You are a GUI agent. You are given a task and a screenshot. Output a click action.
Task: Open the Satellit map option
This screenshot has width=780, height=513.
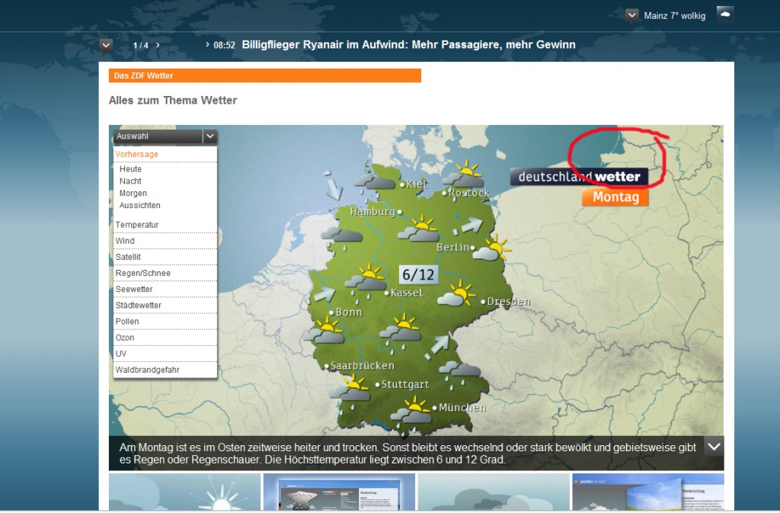pos(165,257)
